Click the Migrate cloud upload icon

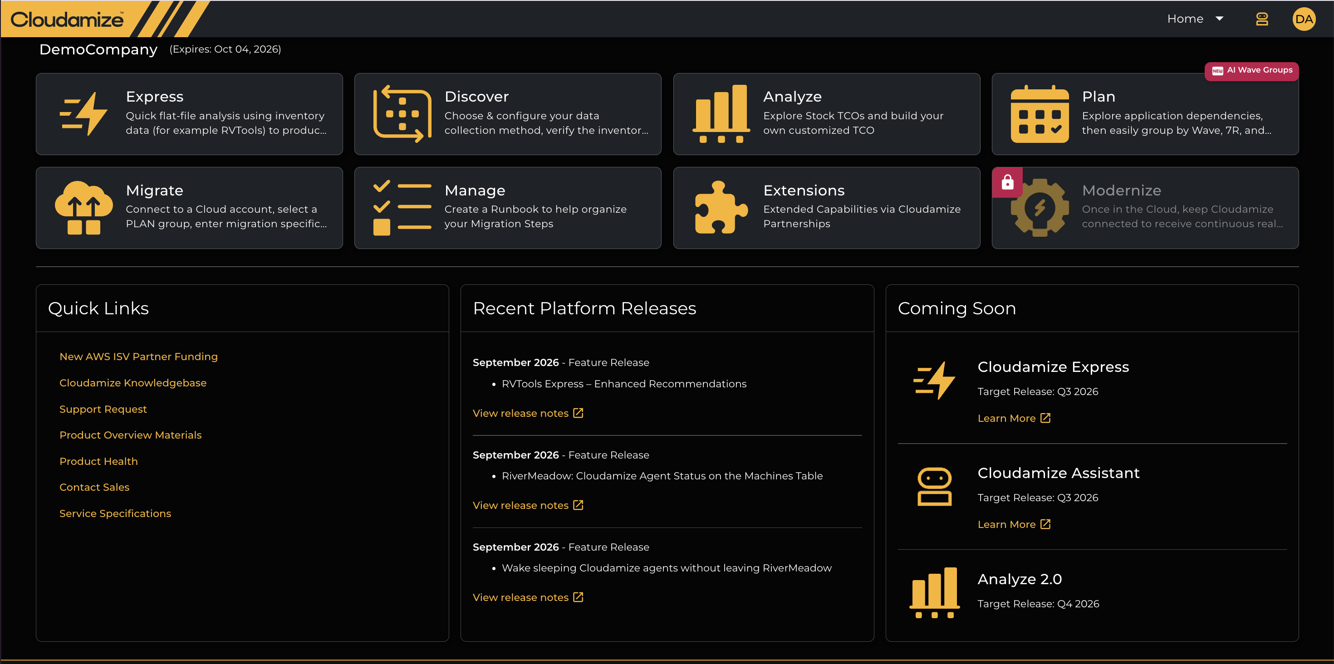(84, 208)
